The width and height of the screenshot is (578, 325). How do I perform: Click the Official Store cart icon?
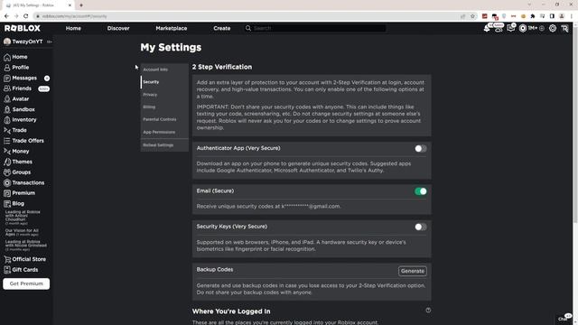click(7, 259)
